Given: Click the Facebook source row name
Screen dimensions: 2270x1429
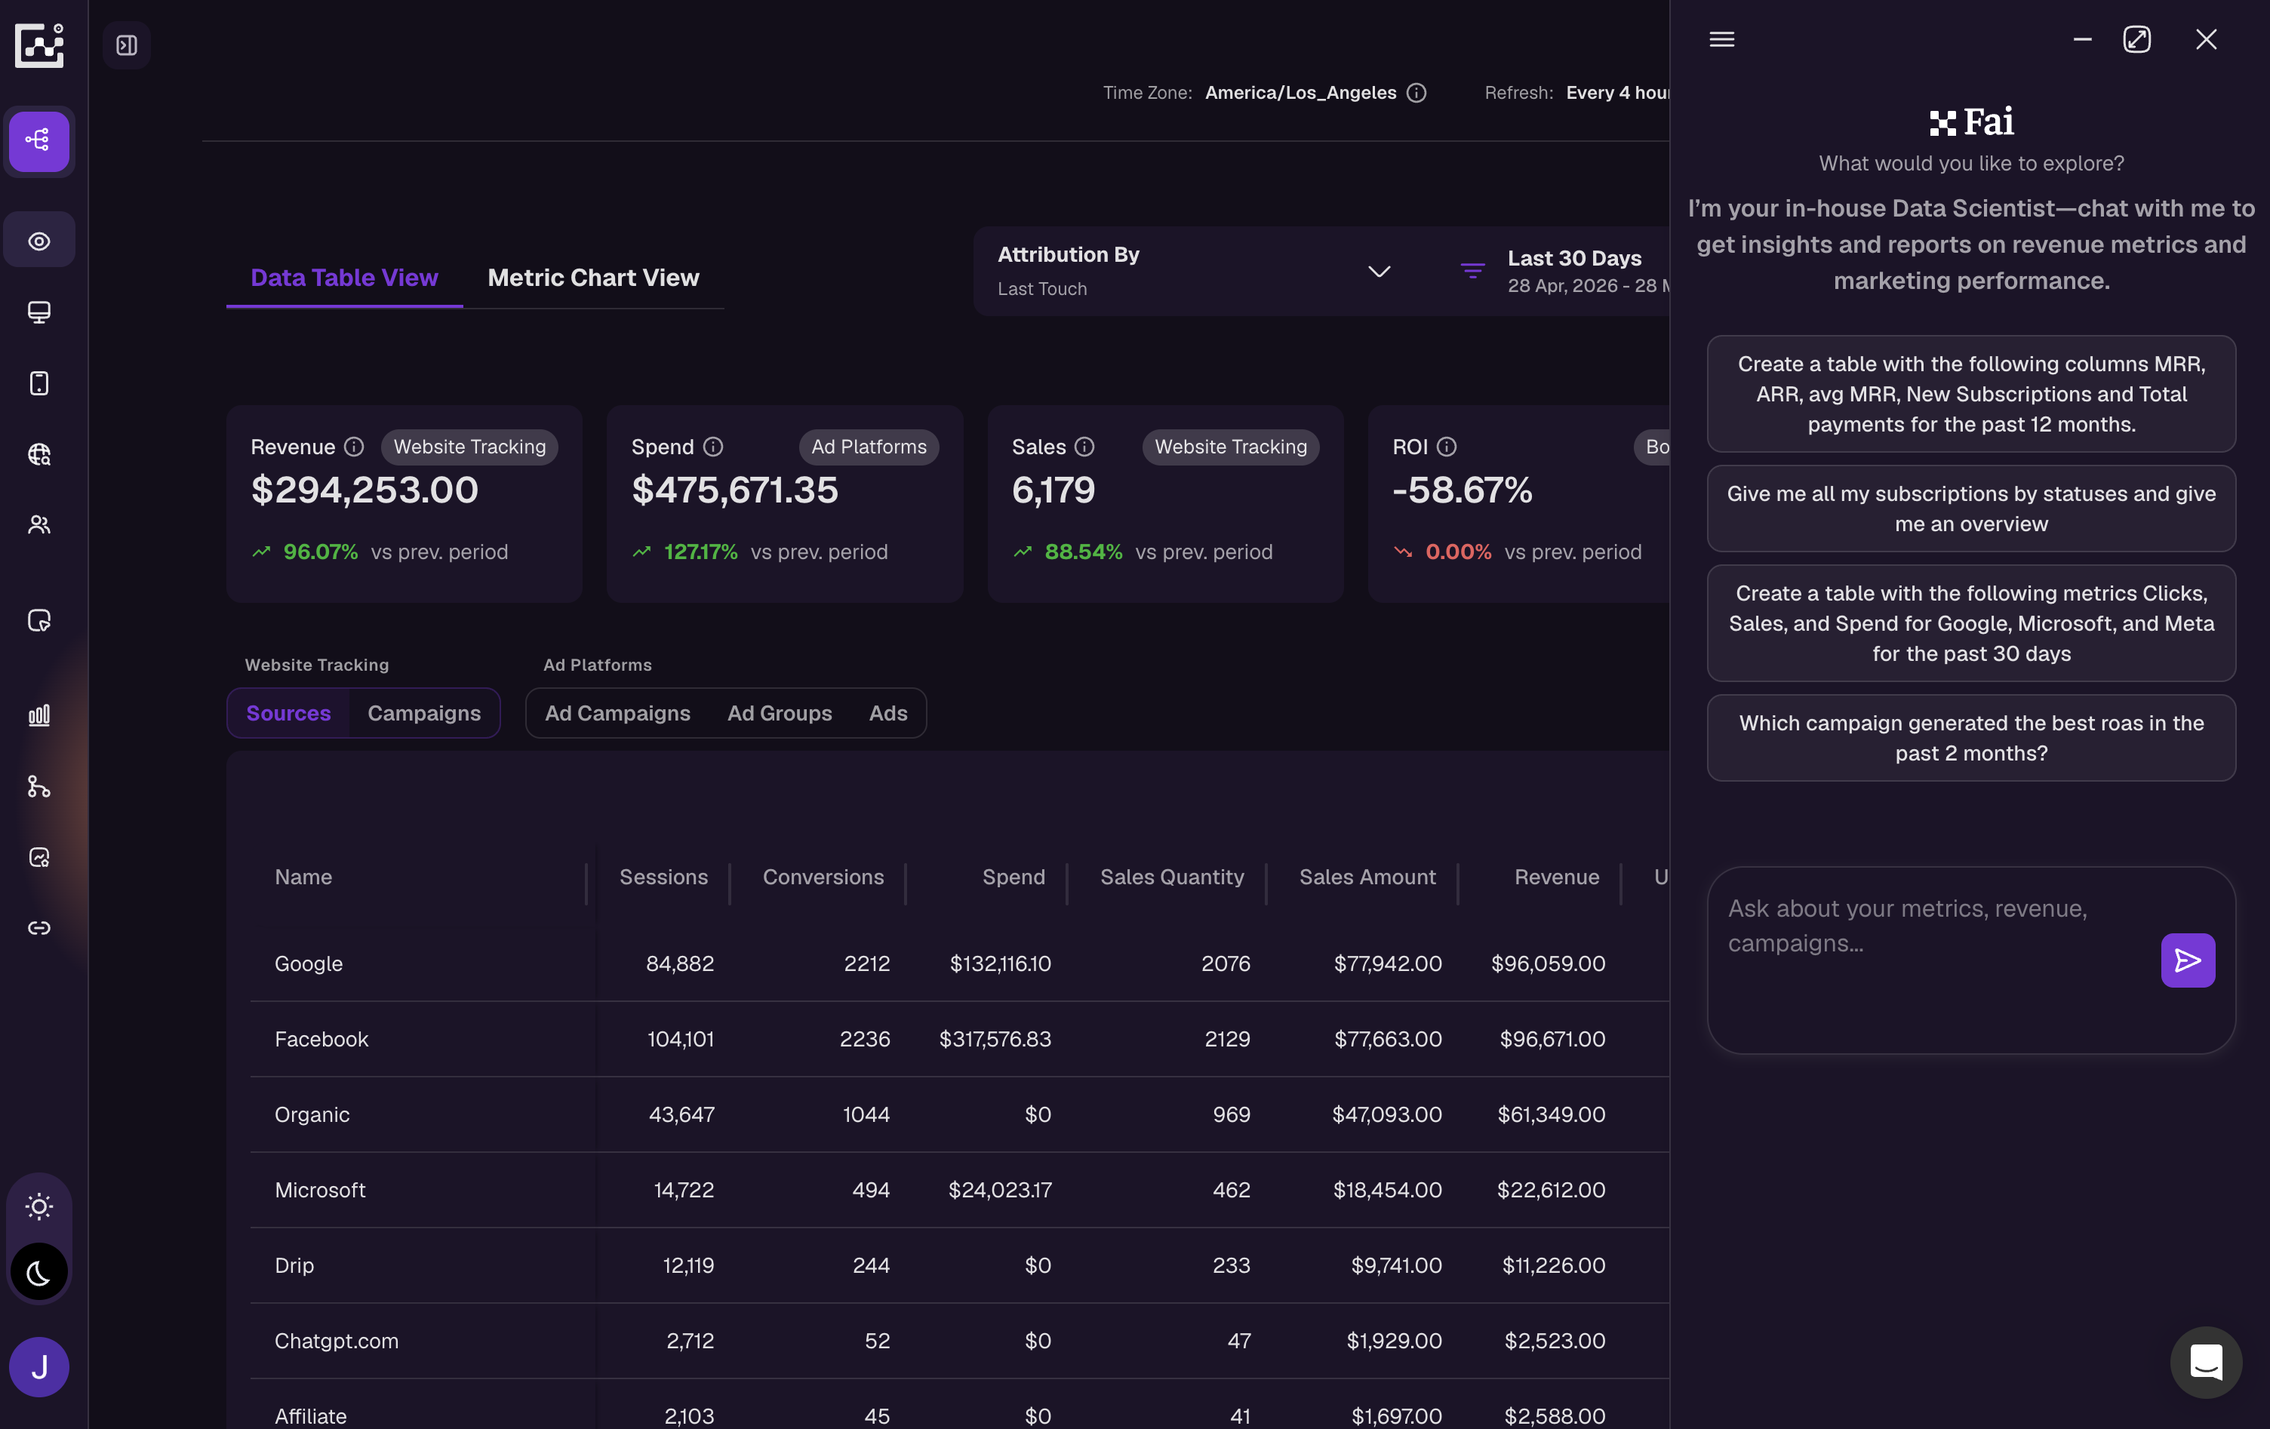Looking at the screenshot, I should 321,1039.
